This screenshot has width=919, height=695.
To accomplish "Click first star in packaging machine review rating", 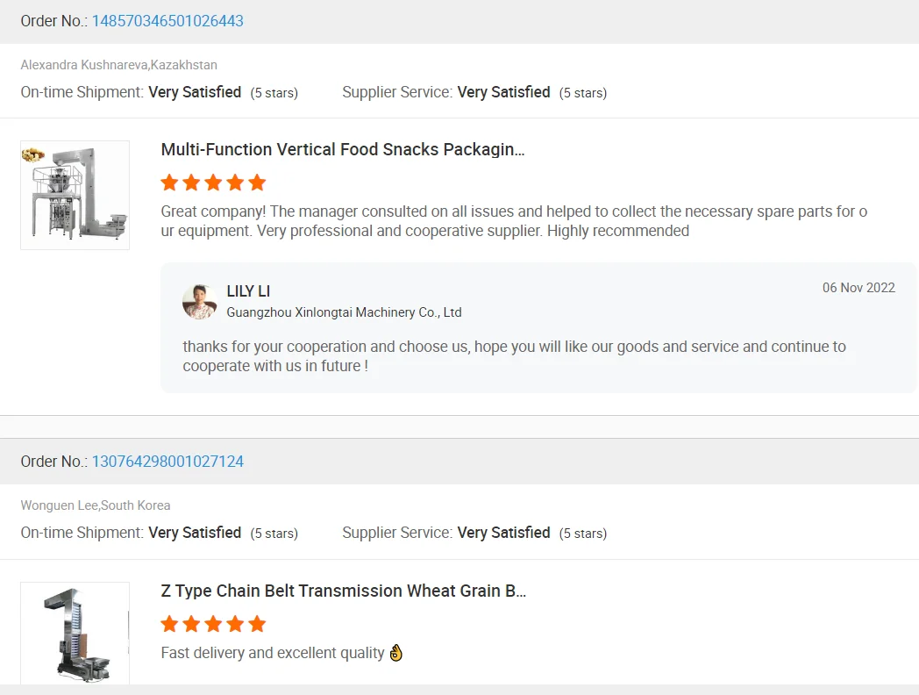I will click(170, 183).
